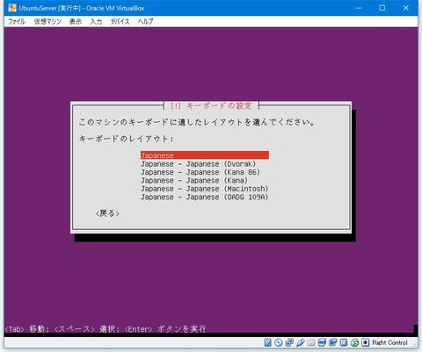
Task: Click the display monitor status icon
Action: [322, 342]
